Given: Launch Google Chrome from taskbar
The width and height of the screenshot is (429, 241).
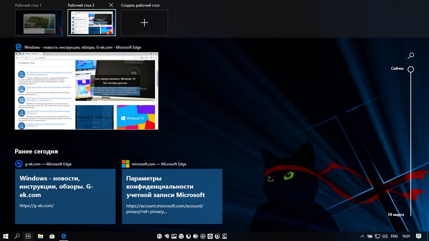Looking at the screenshot, I should point(181,236).
